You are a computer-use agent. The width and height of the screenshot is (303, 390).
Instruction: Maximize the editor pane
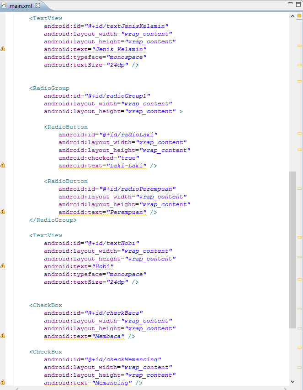[298, 4]
